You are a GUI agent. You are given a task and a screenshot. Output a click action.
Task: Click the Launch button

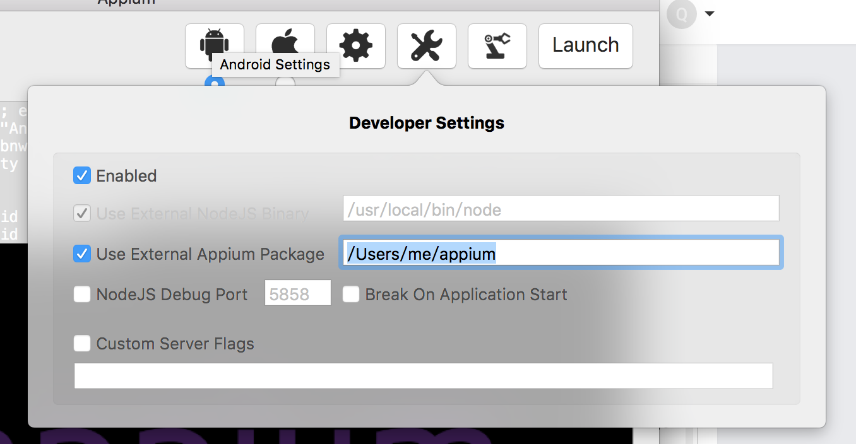pyautogui.click(x=586, y=46)
